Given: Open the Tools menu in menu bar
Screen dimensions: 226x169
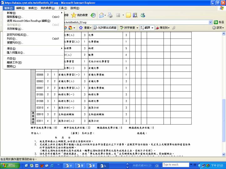Looking at the screenshot, I should (x=63, y=8).
